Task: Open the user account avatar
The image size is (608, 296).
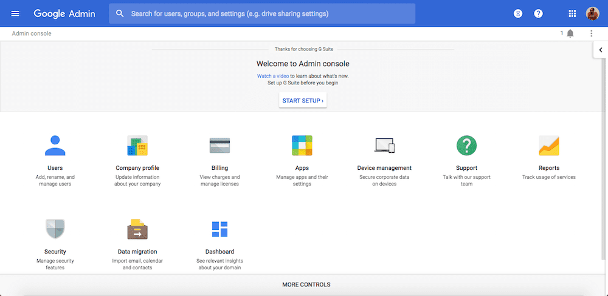Action: 592,13
